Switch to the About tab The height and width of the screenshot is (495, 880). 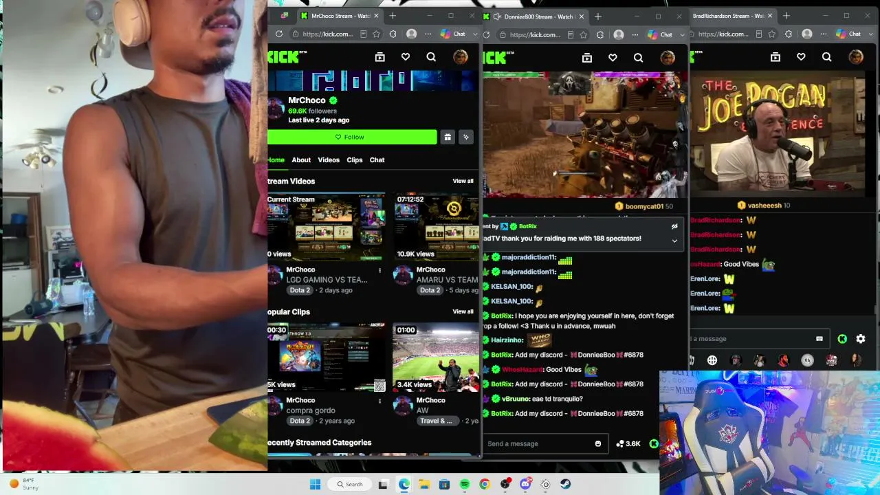[301, 159]
